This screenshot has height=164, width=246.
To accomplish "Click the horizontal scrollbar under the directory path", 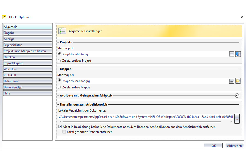I will [x=142, y=122].
